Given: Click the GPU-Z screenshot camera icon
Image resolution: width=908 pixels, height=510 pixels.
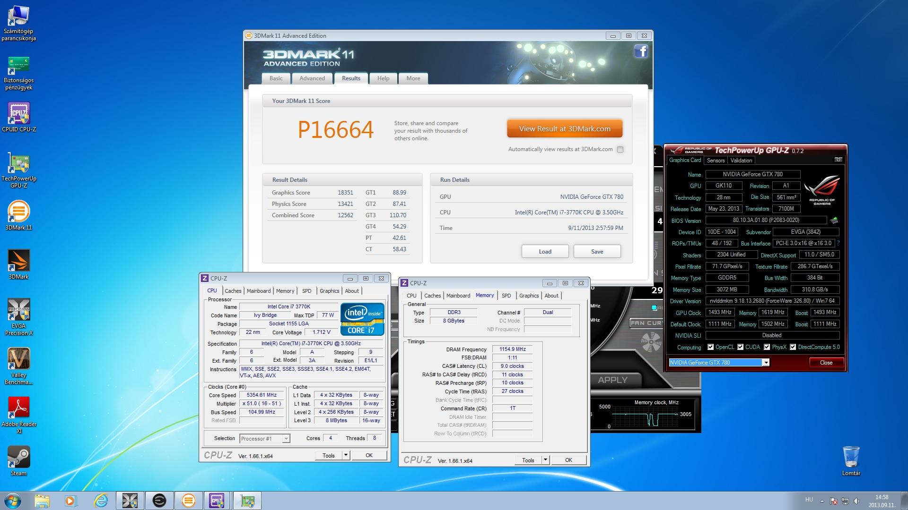Looking at the screenshot, I should [838, 160].
